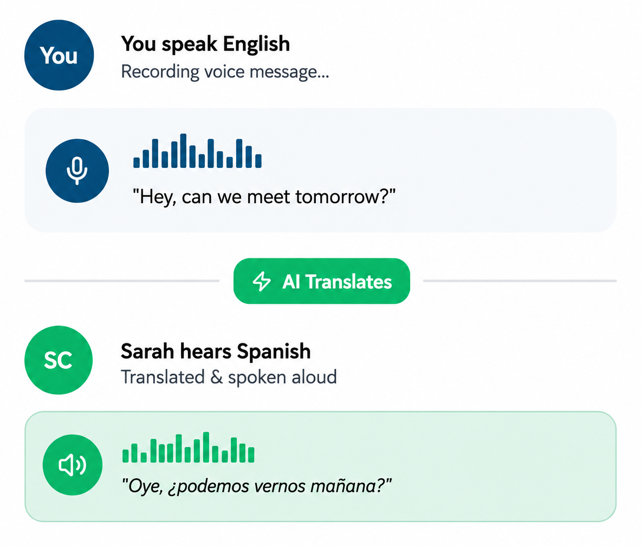The image size is (642, 546).
Task: Click the blue recording waveform bars
Action: coord(197,151)
